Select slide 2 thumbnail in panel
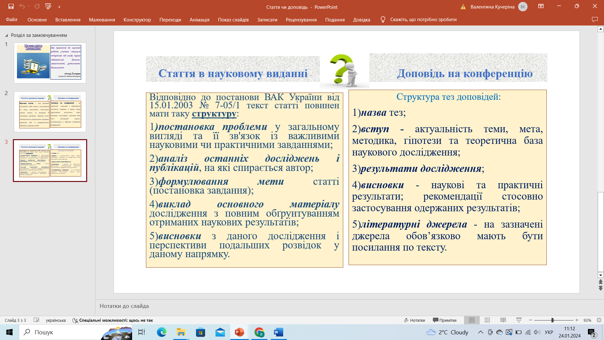Image resolution: width=604 pixels, height=340 pixels. 50,112
